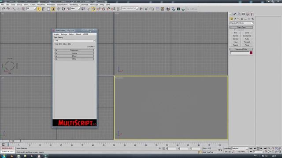282x158 pixels.
Task: Switch to the Modify command panel tab
Action: [x=235, y=14]
